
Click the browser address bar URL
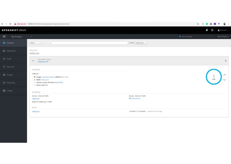tap(49, 24)
